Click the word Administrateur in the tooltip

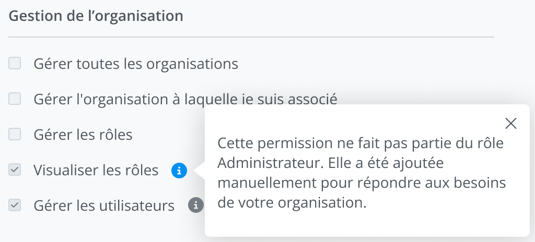tap(270, 163)
